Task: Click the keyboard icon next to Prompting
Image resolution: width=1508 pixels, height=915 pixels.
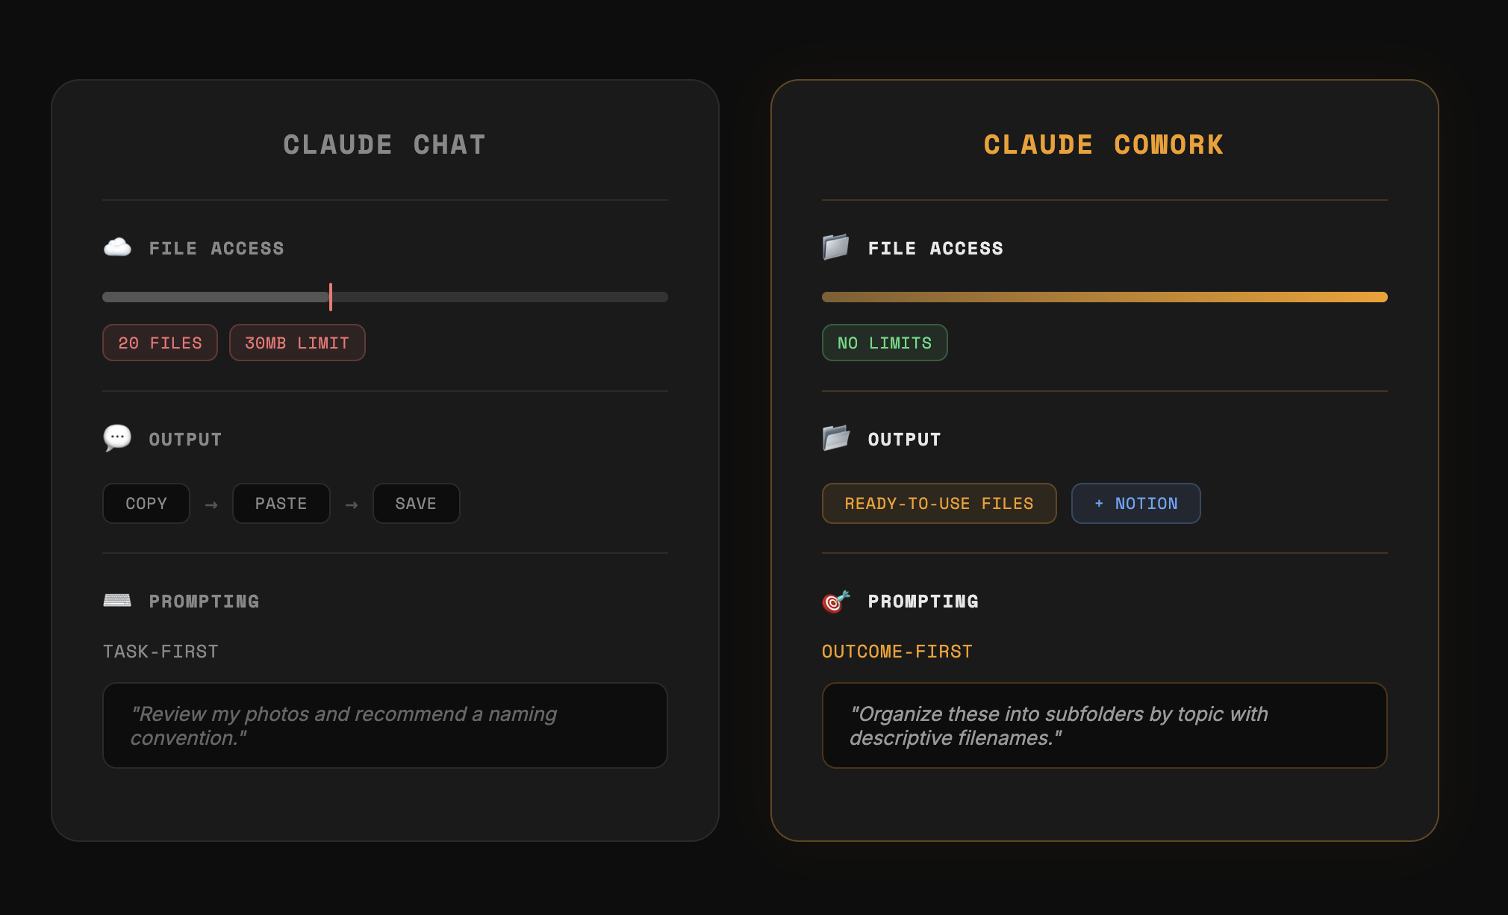Action: tap(117, 600)
